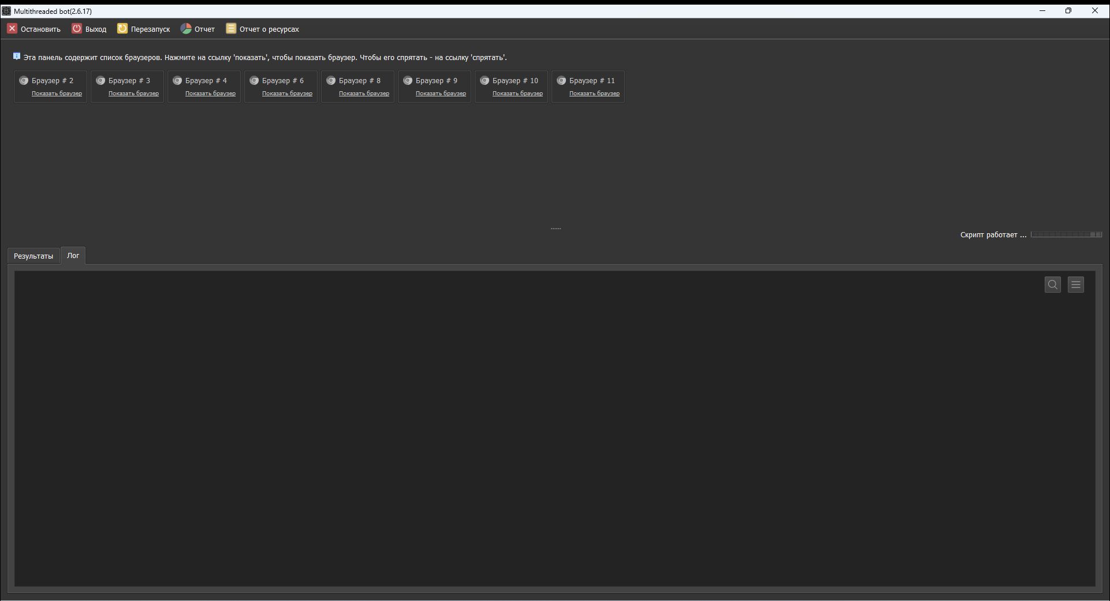Click the orange Перезапуск restart icon
Image resolution: width=1110 pixels, height=601 pixels.
pos(122,28)
